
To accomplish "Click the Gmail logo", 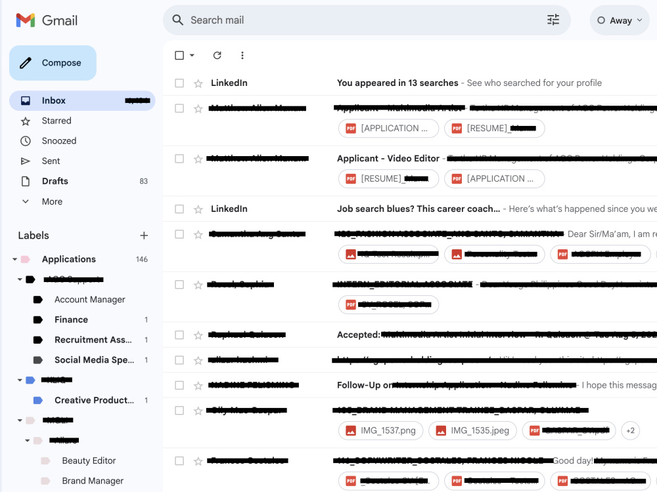I will (47, 20).
